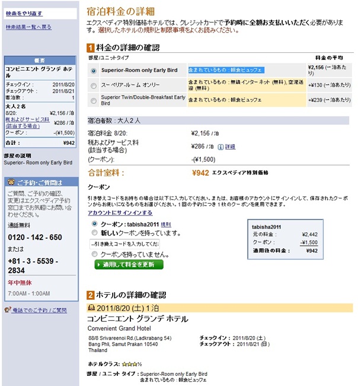Viewport: 358px width, 386px height.
Task: Click the 年中無休 text
Action: pos(20,283)
